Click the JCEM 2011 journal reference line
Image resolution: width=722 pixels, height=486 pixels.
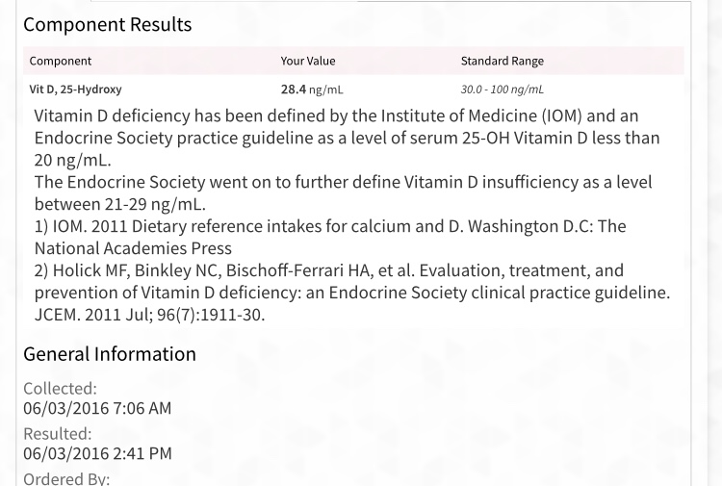point(149,315)
